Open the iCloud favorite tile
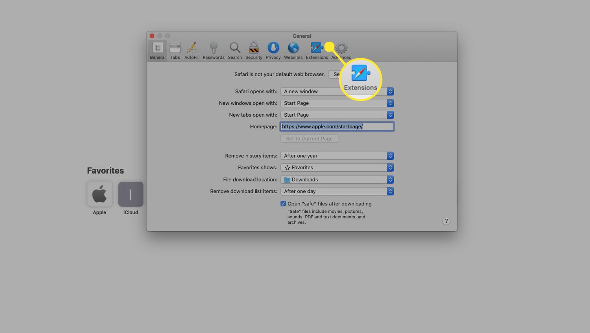This screenshot has width=590, height=333. point(131,194)
